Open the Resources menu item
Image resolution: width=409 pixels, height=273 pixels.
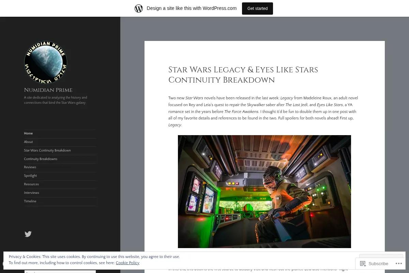coord(31,184)
